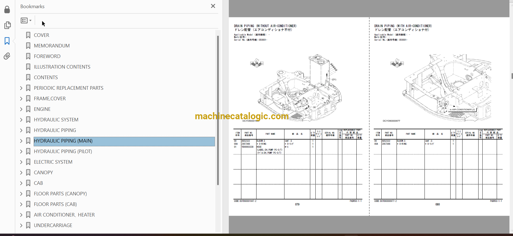This screenshot has width=513, height=236.
Task: Expand the HYDRAULIC PIPING (PILOT) bookmark
Action: [21, 151]
